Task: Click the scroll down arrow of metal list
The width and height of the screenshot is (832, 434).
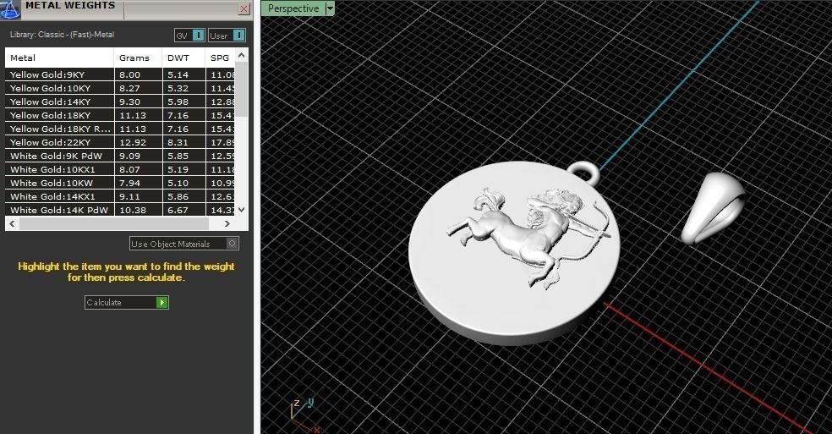Action: [x=242, y=209]
